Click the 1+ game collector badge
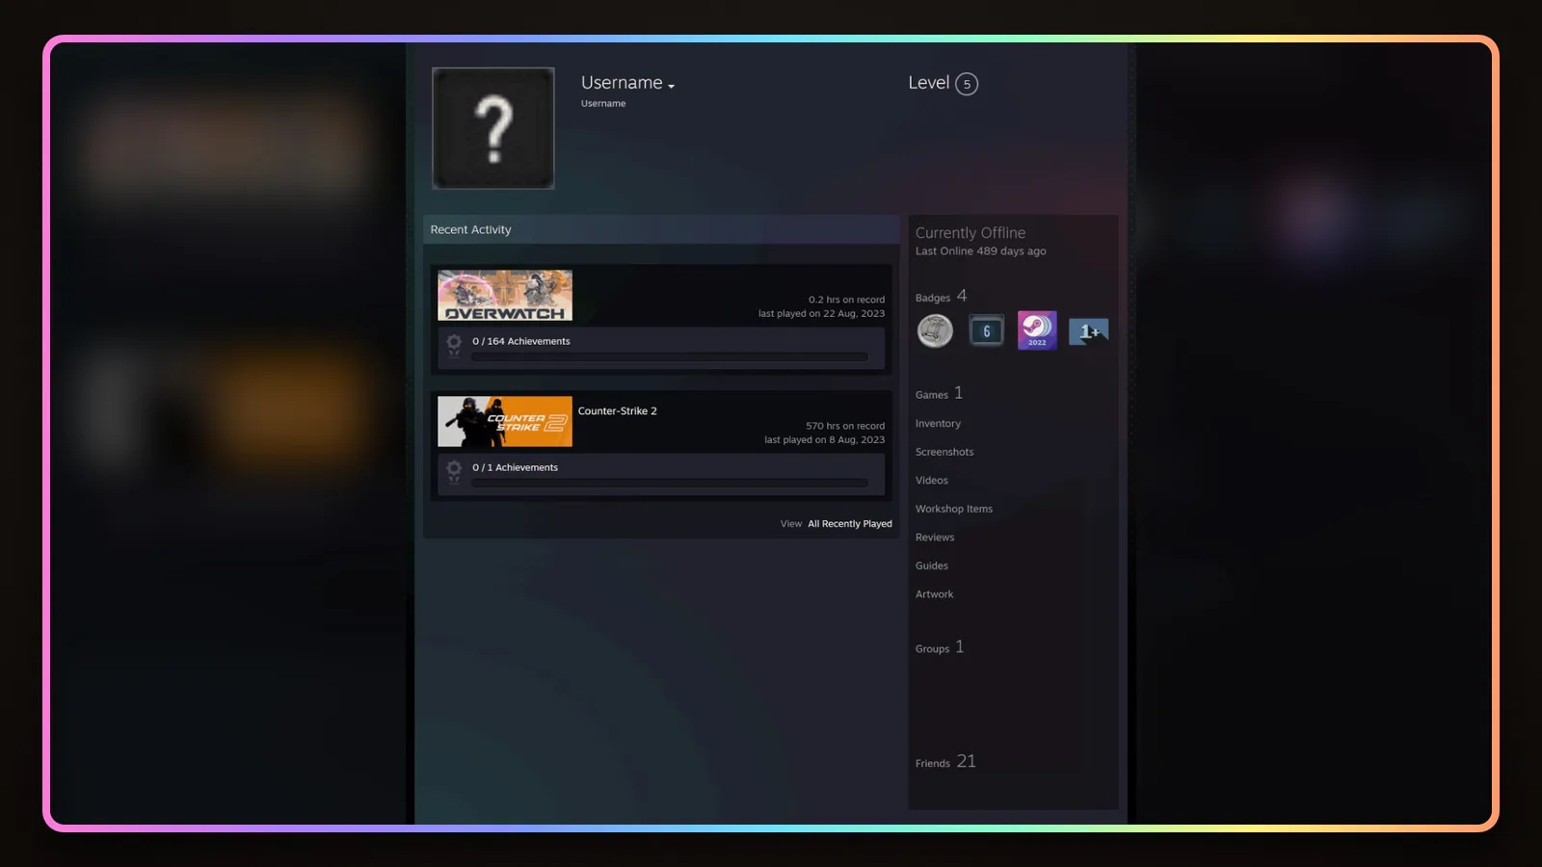Image resolution: width=1542 pixels, height=867 pixels. click(x=1089, y=331)
